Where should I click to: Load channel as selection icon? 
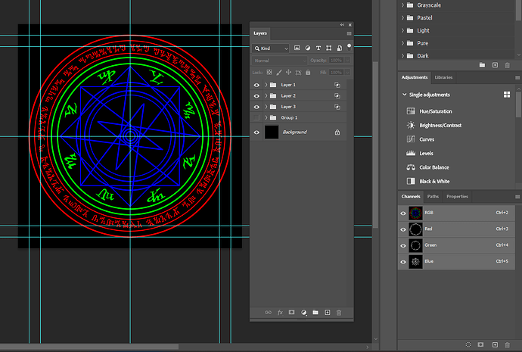[x=468, y=344]
